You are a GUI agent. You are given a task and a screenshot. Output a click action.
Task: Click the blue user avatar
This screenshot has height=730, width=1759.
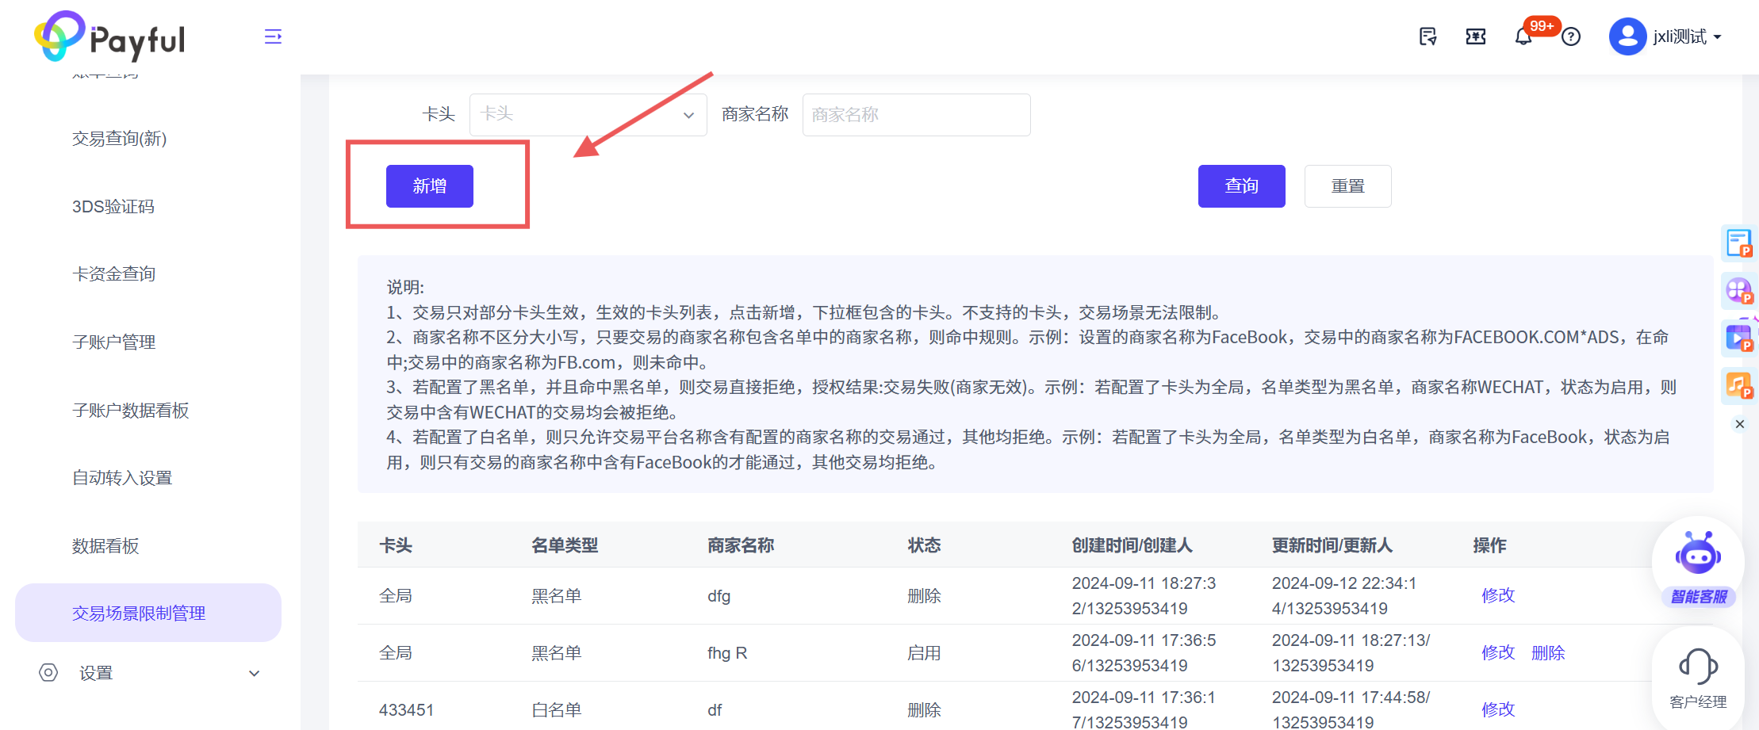click(x=1627, y=36)
